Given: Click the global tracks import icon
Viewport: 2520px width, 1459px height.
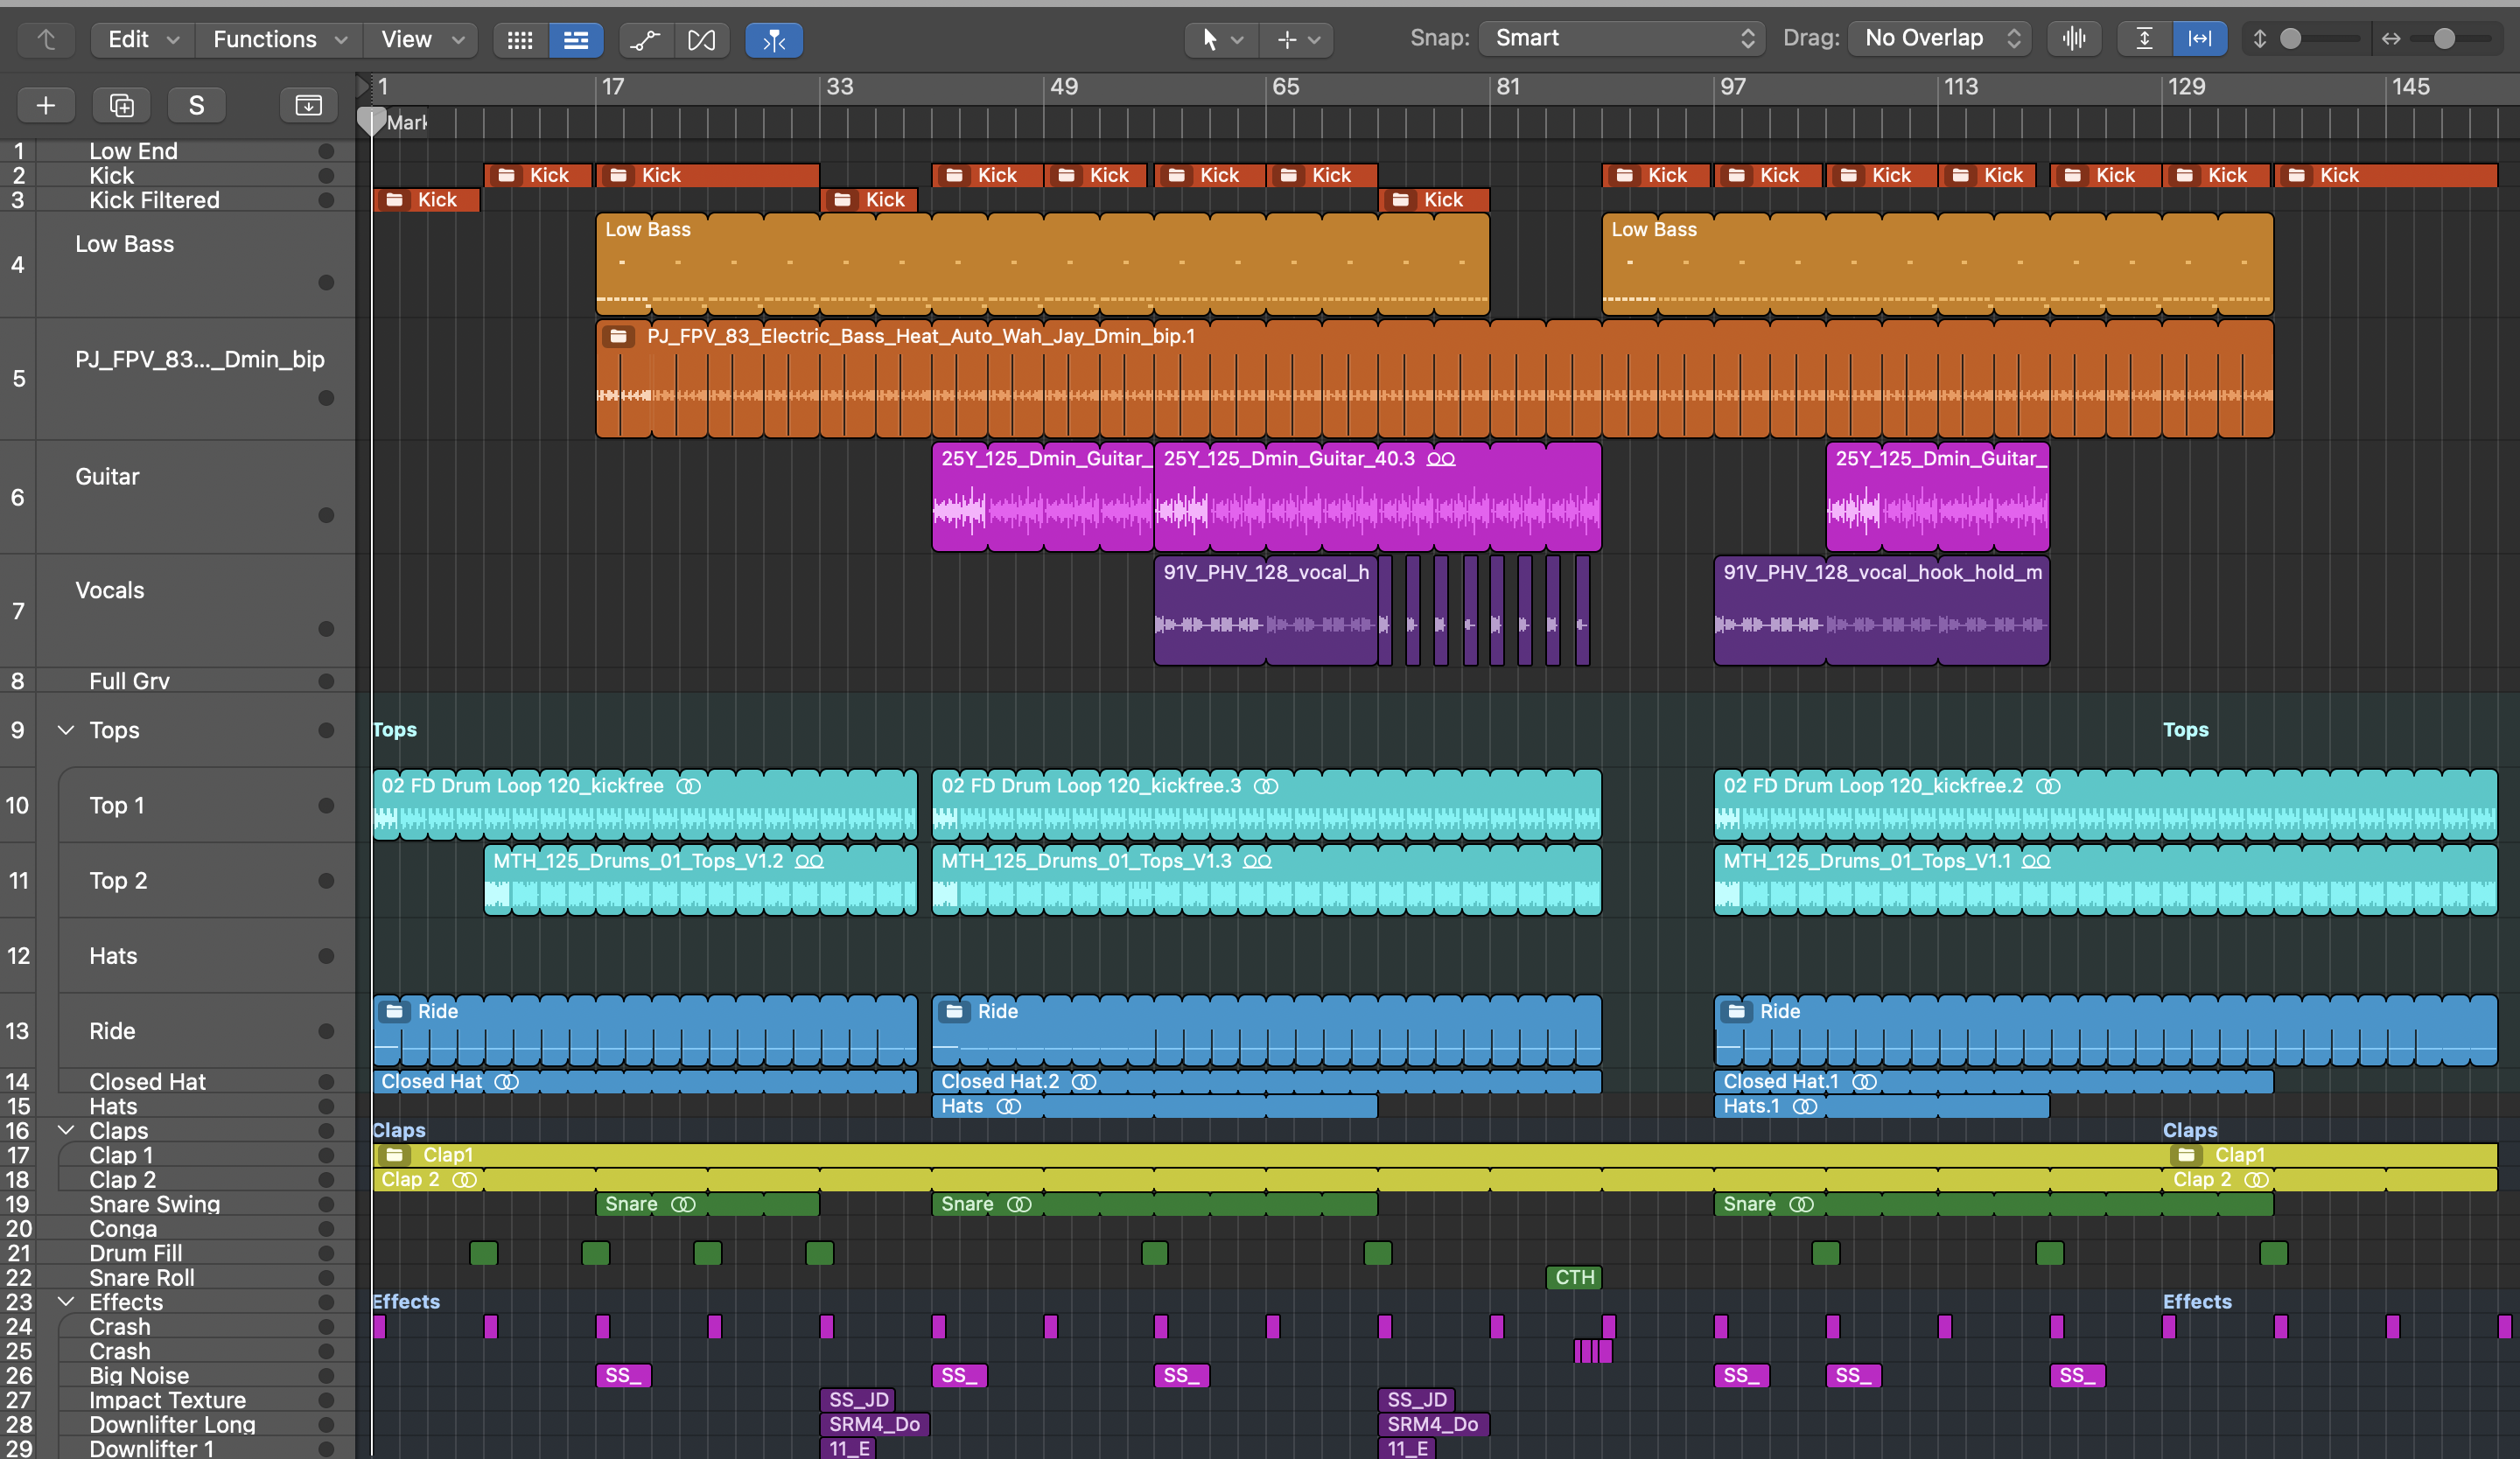Looking at the screenshot, I should [x=308, y=105].
